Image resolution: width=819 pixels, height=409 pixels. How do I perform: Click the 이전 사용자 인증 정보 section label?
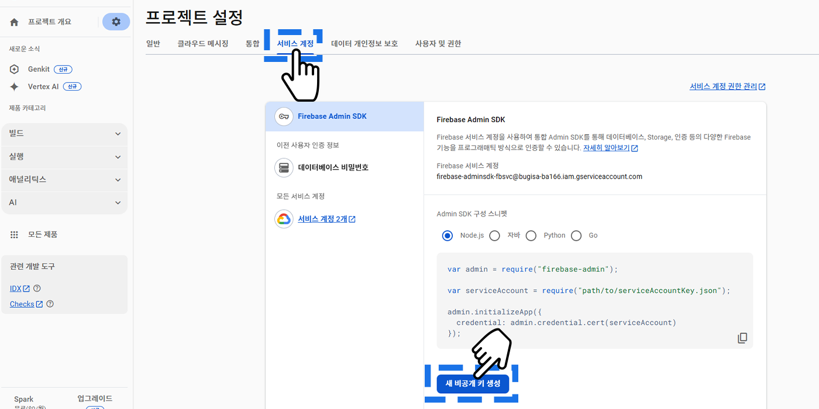[308, 145]
